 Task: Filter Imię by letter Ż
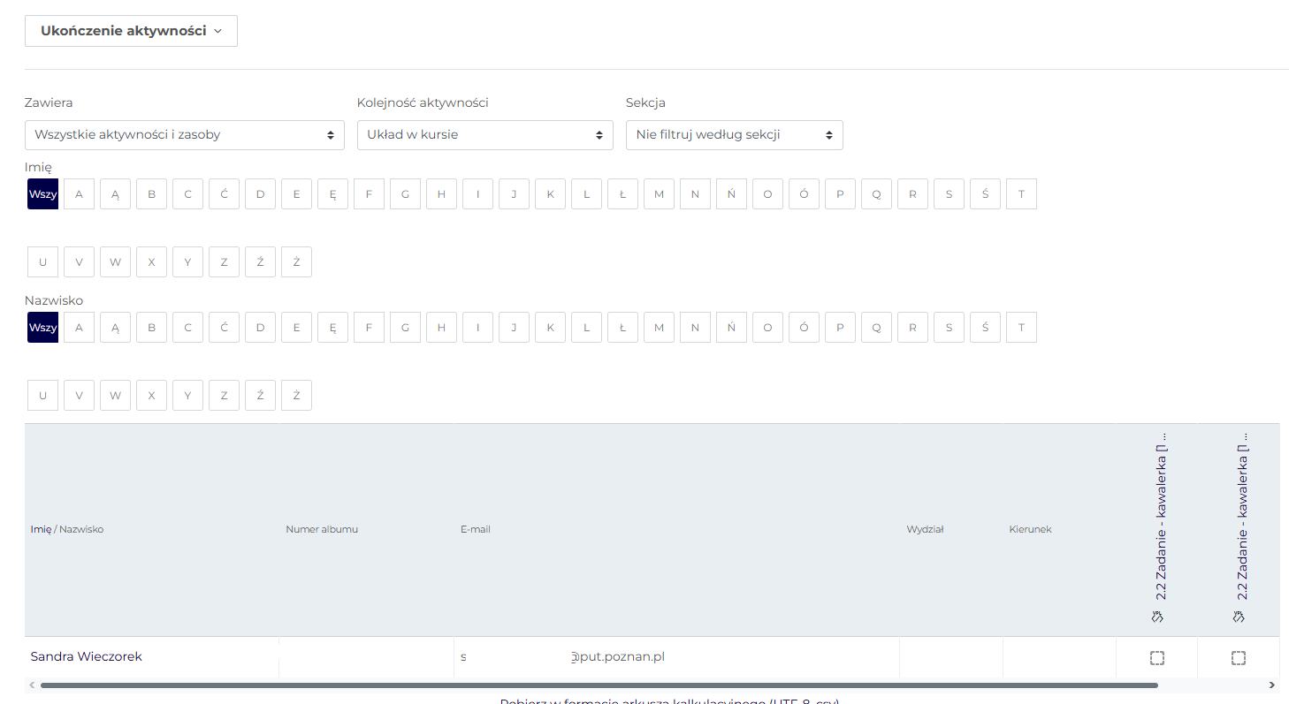click(296, 261)
